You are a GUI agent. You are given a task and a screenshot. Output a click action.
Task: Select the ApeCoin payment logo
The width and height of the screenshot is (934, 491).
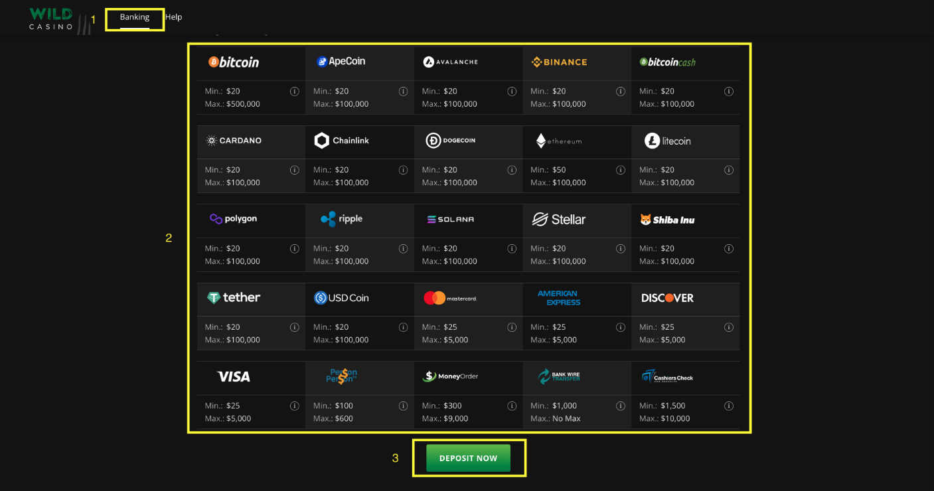341,61
